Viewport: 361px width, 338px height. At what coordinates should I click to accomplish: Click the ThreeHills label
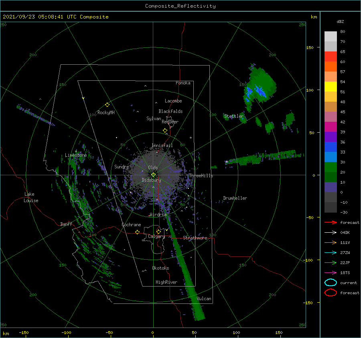[201, 176]
